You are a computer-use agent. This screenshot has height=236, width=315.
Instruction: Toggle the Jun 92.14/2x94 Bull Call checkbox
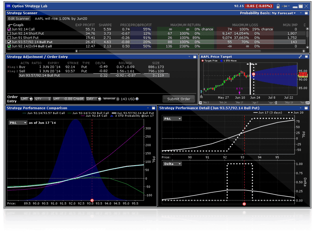coord(9,46)
